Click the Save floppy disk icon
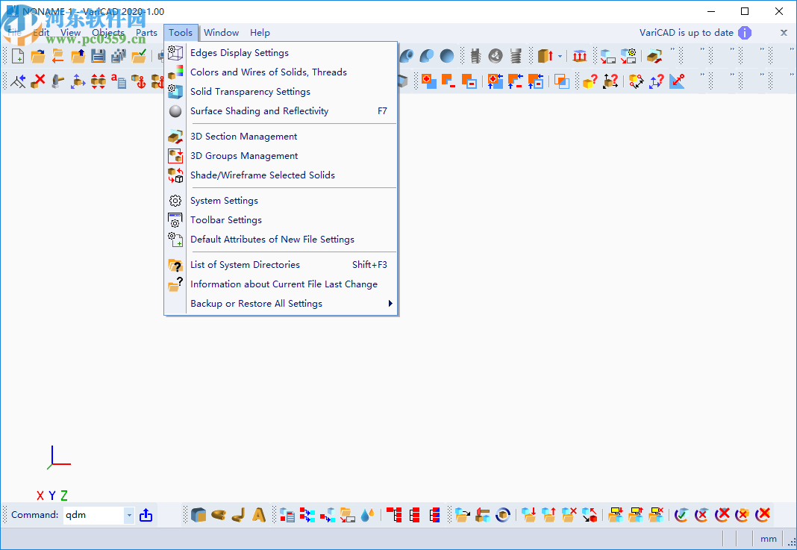Image resolution: width=797 pixels, height=550 pixels. [x=98, y=56]
